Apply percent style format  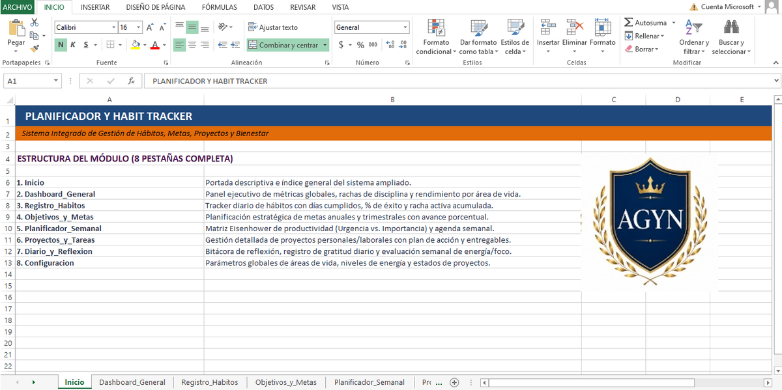point(360,45)
